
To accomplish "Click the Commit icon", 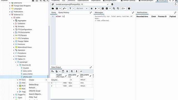I will 114,9.
